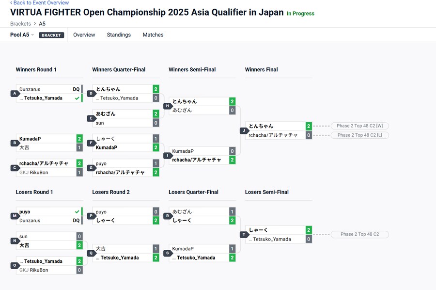Viewport: 436px width, 290px height.
Task: Click green checkmark beside puyo in match M
Action: click(77, 212)
